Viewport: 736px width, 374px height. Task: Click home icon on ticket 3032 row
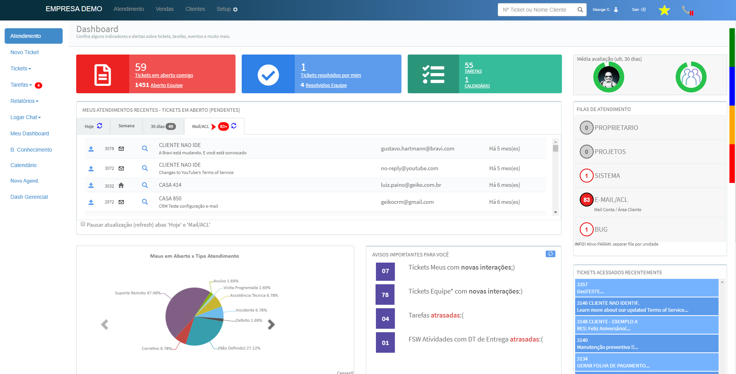(121, 185)
